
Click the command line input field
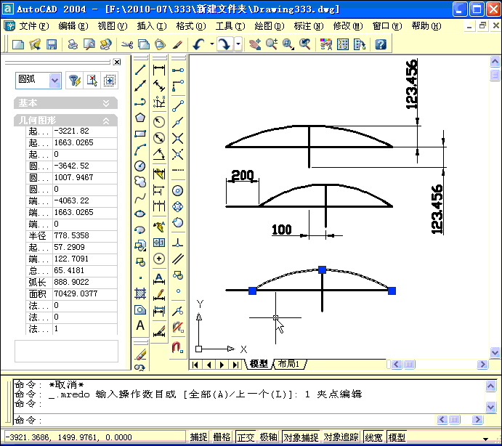224,420
